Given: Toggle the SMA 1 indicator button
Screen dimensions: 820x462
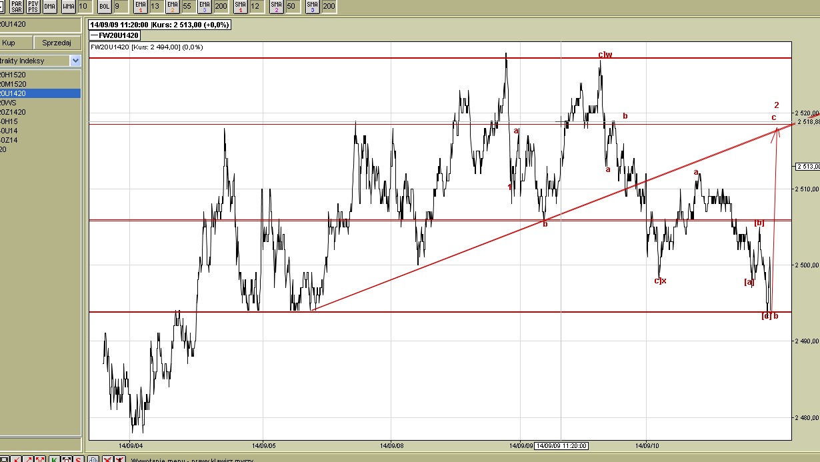Looking at the screenshot, I should (x=240, y=6).
